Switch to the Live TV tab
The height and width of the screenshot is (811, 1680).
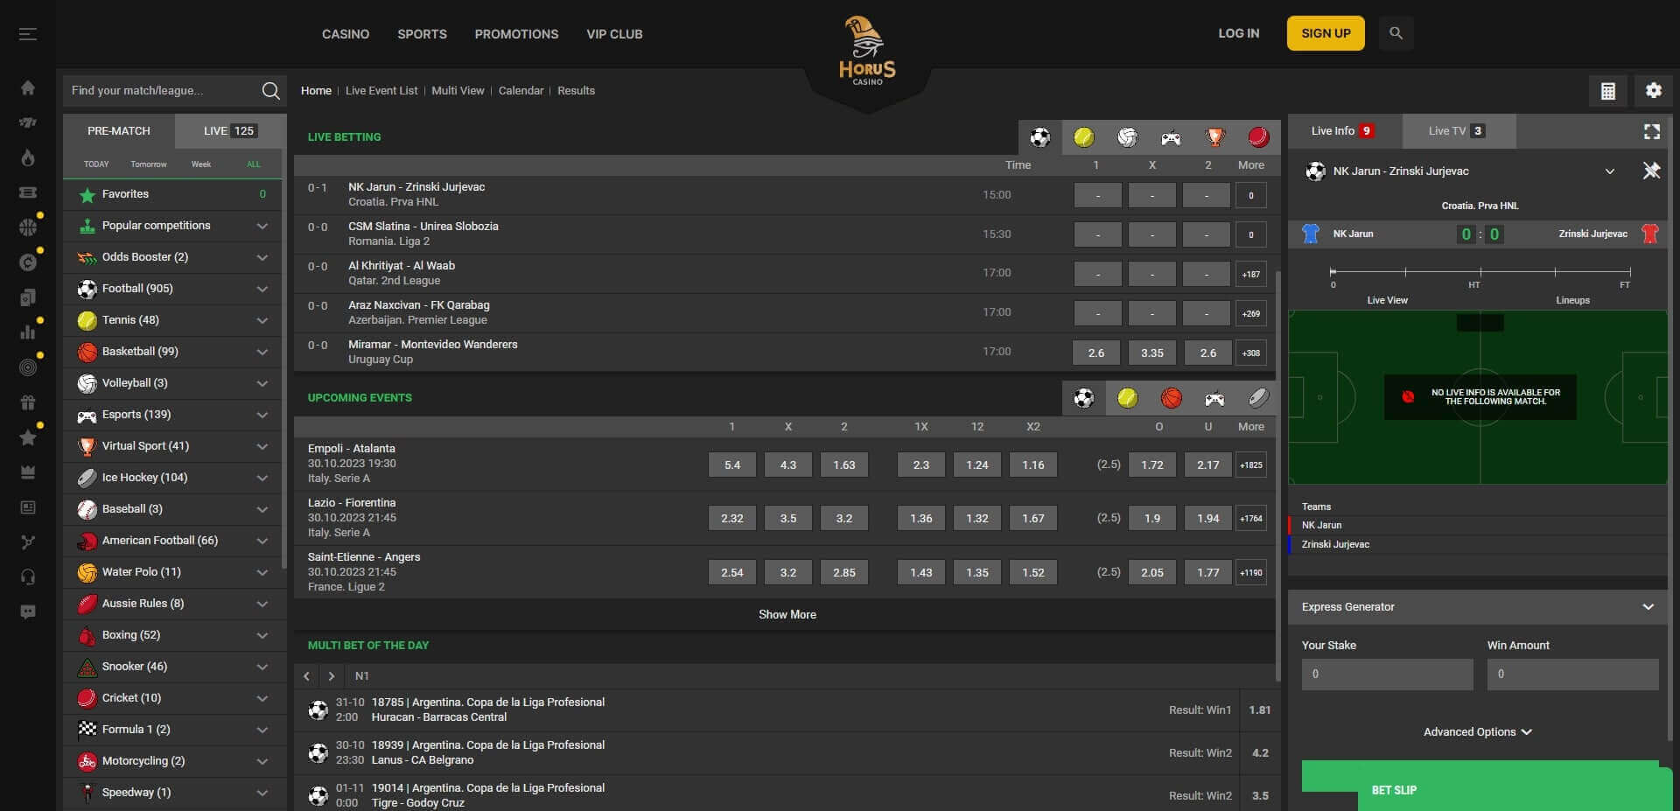pos(1457,131)
